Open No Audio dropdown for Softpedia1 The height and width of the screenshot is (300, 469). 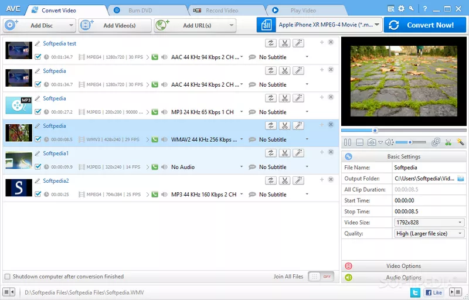pyautogui.click(x=242, y=167)
